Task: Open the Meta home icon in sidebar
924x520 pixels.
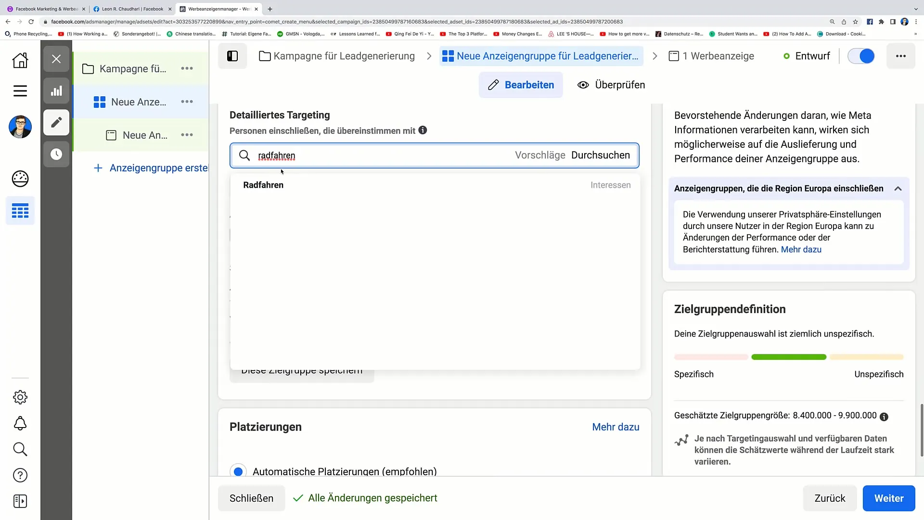Action: tap(20, 60)
